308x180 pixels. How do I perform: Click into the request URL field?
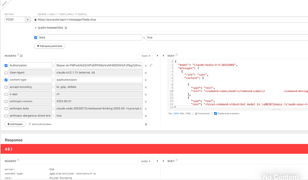point(171,20)
